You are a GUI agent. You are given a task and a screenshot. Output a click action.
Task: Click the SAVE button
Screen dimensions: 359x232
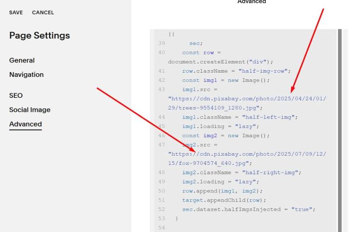tap(16, 12)
